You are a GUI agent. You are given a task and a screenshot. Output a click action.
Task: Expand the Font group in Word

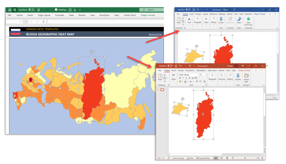coord(189,20)
